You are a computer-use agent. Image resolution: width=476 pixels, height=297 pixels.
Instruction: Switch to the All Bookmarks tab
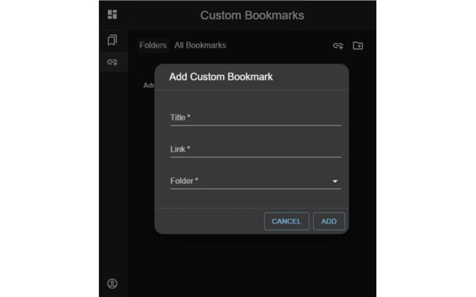click(200, 45)
